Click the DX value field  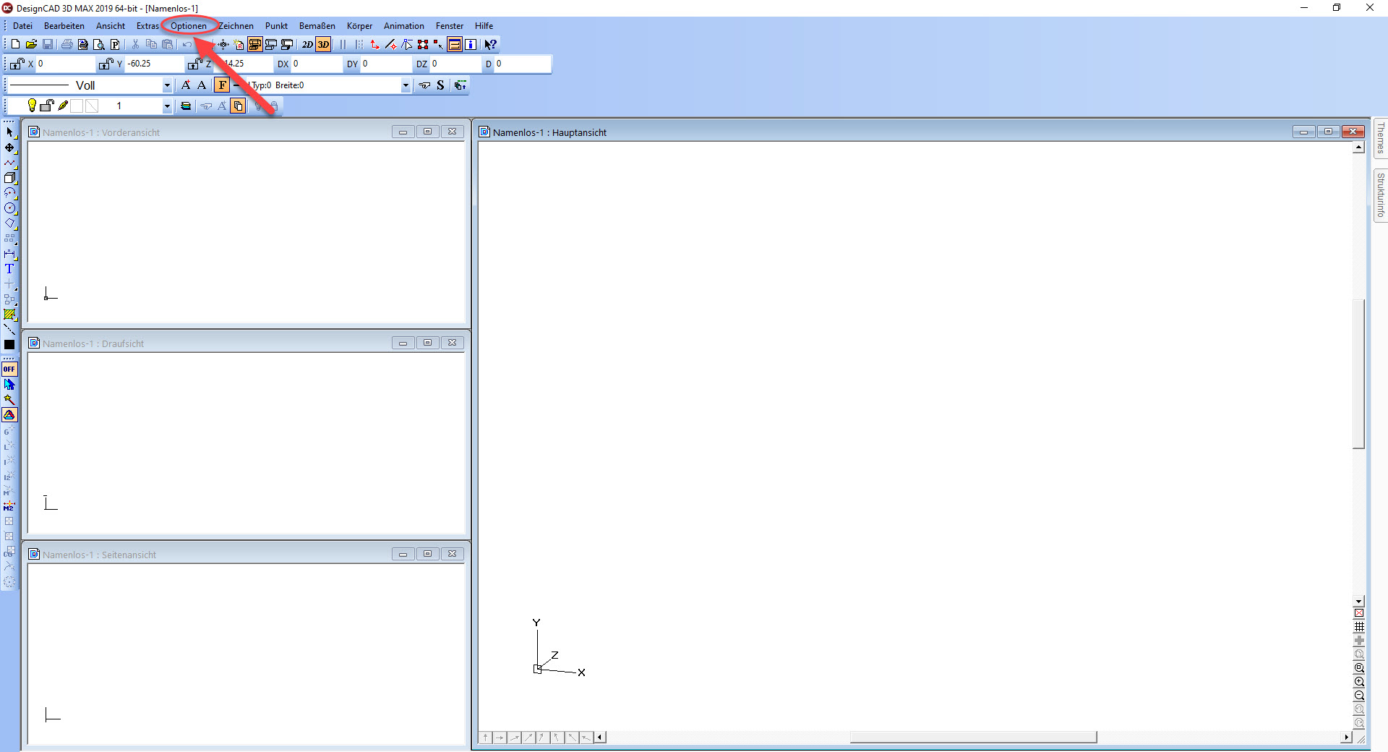(x=316, y=64)
